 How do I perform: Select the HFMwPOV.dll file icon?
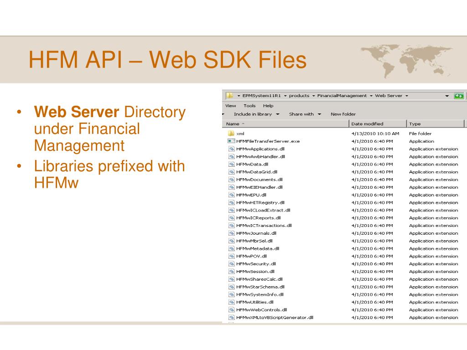coord(231,256)
